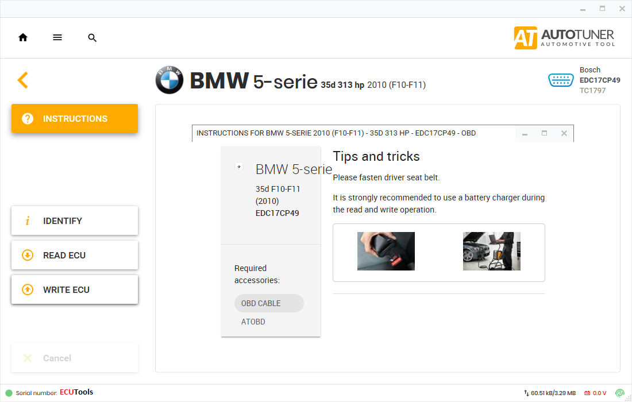Open the hamburger menu
This screenshot has height=402, width=632.
pos(57,37)
